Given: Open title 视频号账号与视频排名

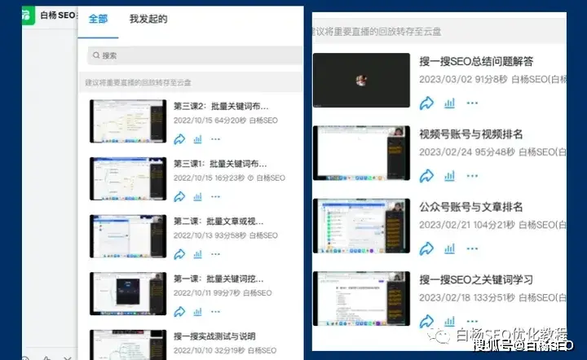Looking at the screenshot, I should 471,134.
